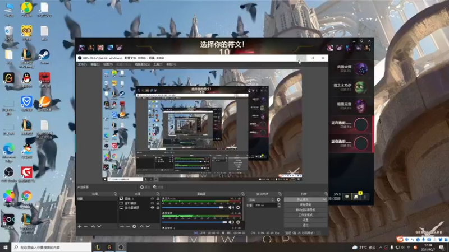Viewport: 449px width, 252px height.
Task: Open the scene transition type dropdown
Action: [x=261, y=200]
